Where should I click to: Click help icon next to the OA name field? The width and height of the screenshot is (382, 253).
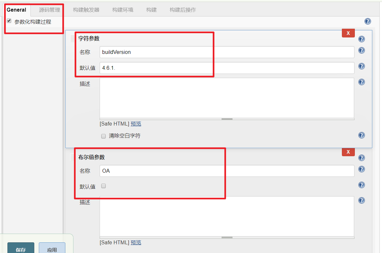click(x=361, y=169)
